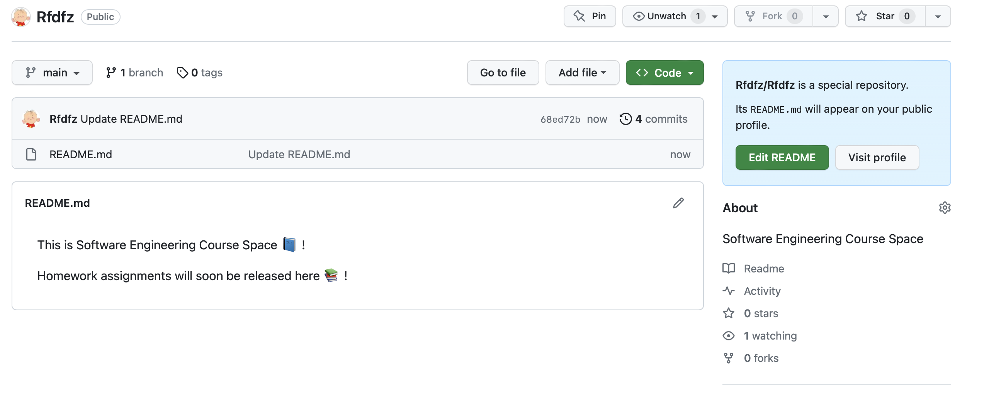Screen dimensions: 989x399
Task: Expand the green Code dropdown
Action: coord(664,73)
